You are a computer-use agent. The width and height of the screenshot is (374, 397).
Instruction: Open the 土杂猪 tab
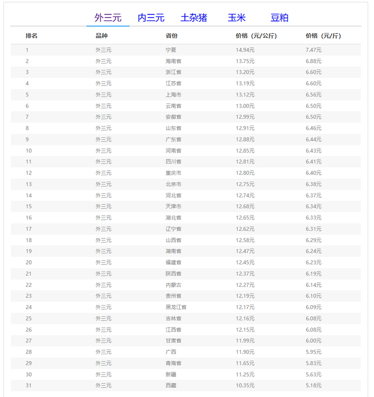click(x=194, y=18)
